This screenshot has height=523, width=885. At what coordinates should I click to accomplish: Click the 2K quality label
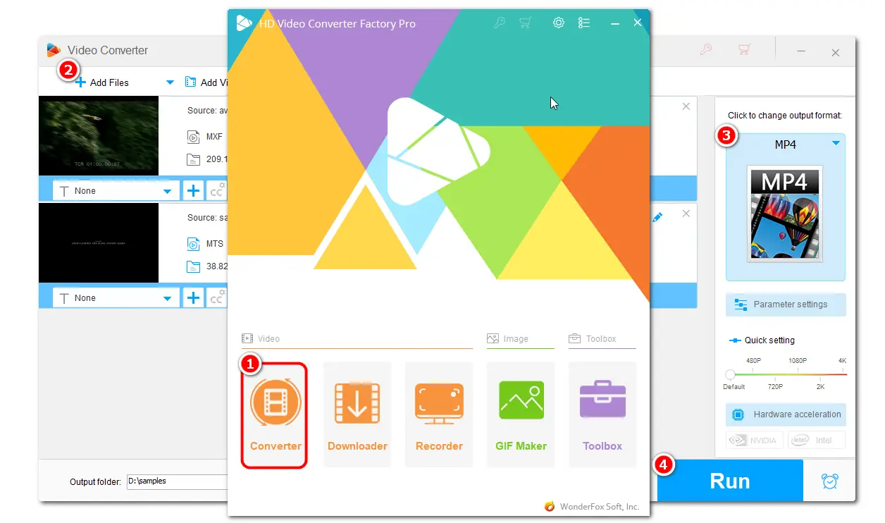click(x=820, y=387)
